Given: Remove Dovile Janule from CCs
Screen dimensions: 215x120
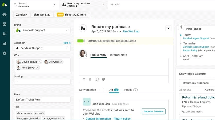Looking at the screenshot, I should [40, 62].
